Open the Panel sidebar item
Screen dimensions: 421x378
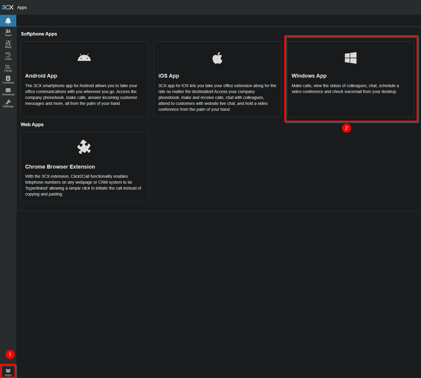[8, 68]
